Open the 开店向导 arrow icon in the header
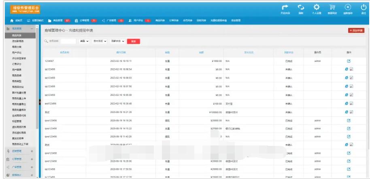Viewport: 370px width, 179px height. click(285, 8)
